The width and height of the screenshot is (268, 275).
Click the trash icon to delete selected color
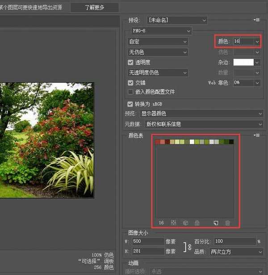pos(227,222)
